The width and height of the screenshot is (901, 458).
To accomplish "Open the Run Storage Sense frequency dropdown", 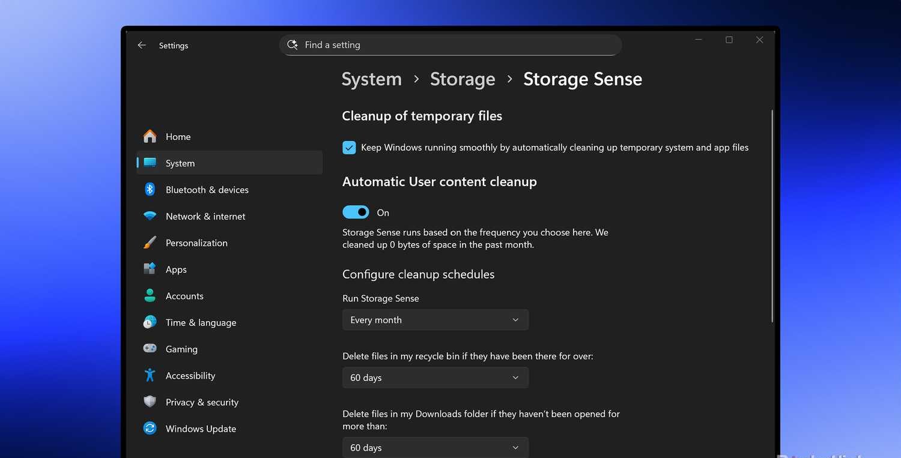I will tap(434, 319).
